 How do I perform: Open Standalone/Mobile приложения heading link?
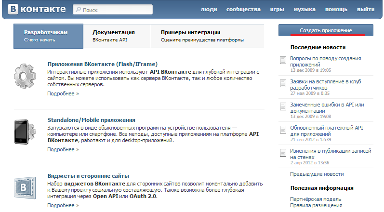[92, 120]
